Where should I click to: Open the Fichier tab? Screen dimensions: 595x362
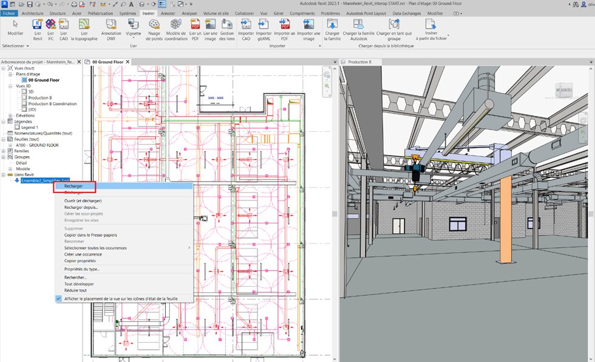8,13
